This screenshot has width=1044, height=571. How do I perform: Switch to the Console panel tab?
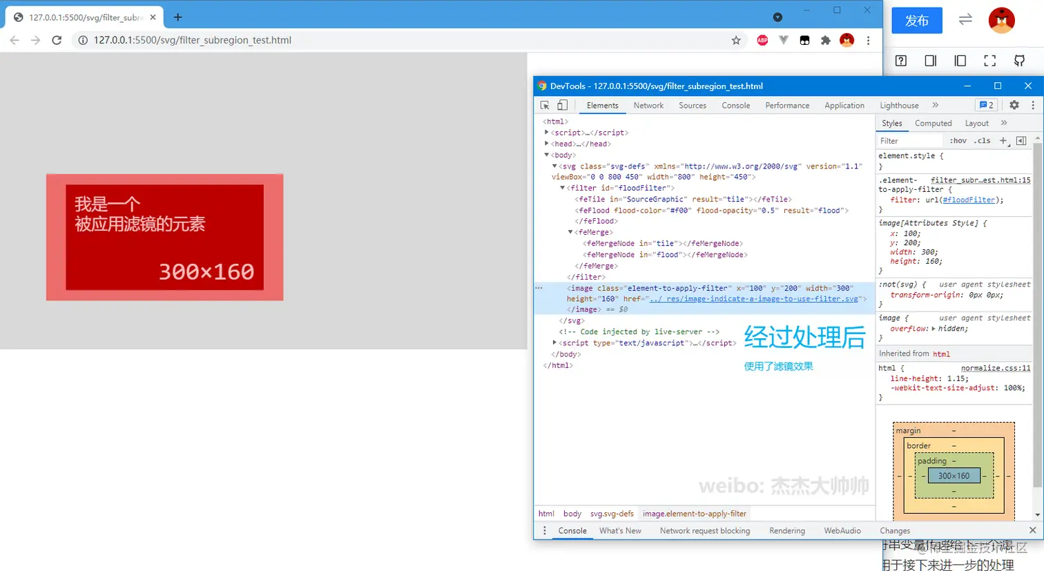736,106
